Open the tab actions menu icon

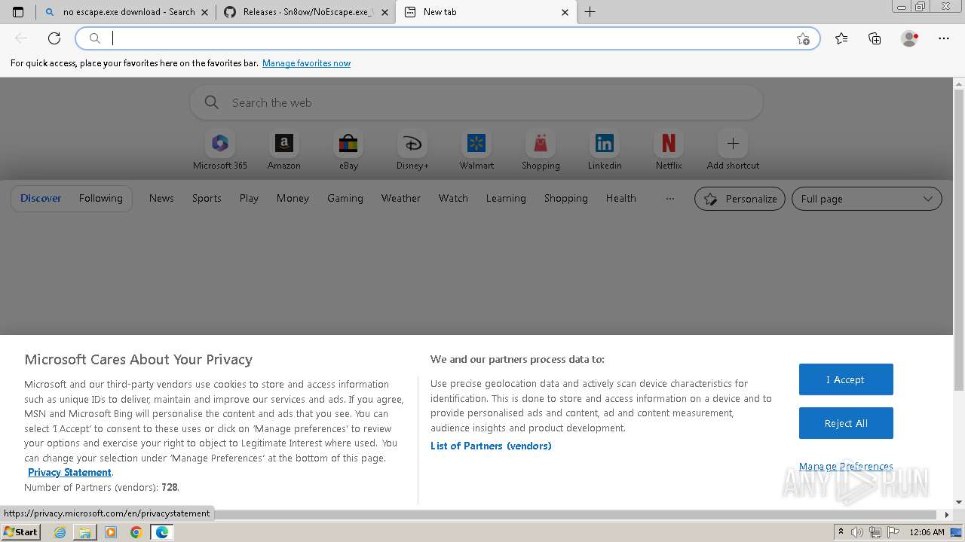point(18,12)
